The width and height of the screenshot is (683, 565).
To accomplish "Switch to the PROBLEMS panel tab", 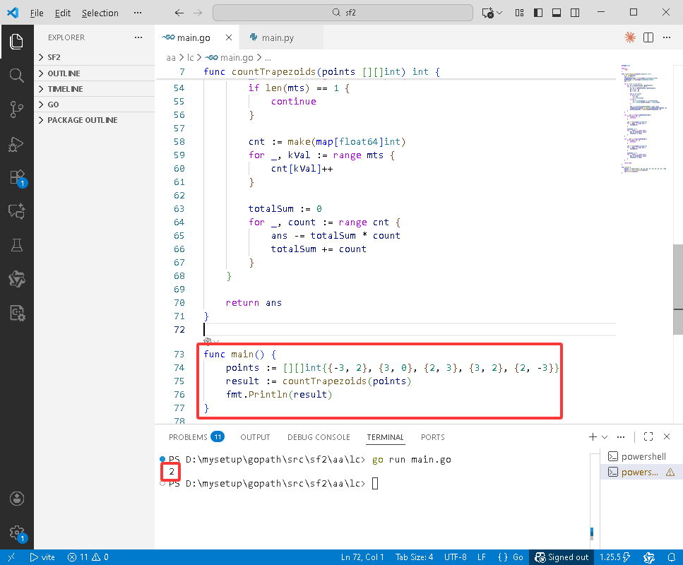I will coord(196,436).
